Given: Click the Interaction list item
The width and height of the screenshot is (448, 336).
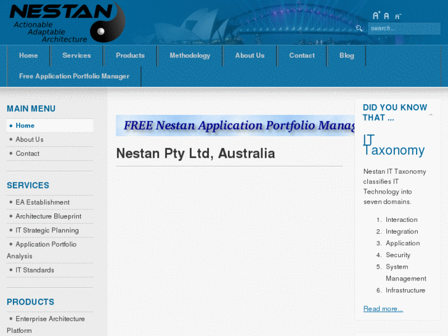Looking at the screenshot, I should [x=401, y=219].
